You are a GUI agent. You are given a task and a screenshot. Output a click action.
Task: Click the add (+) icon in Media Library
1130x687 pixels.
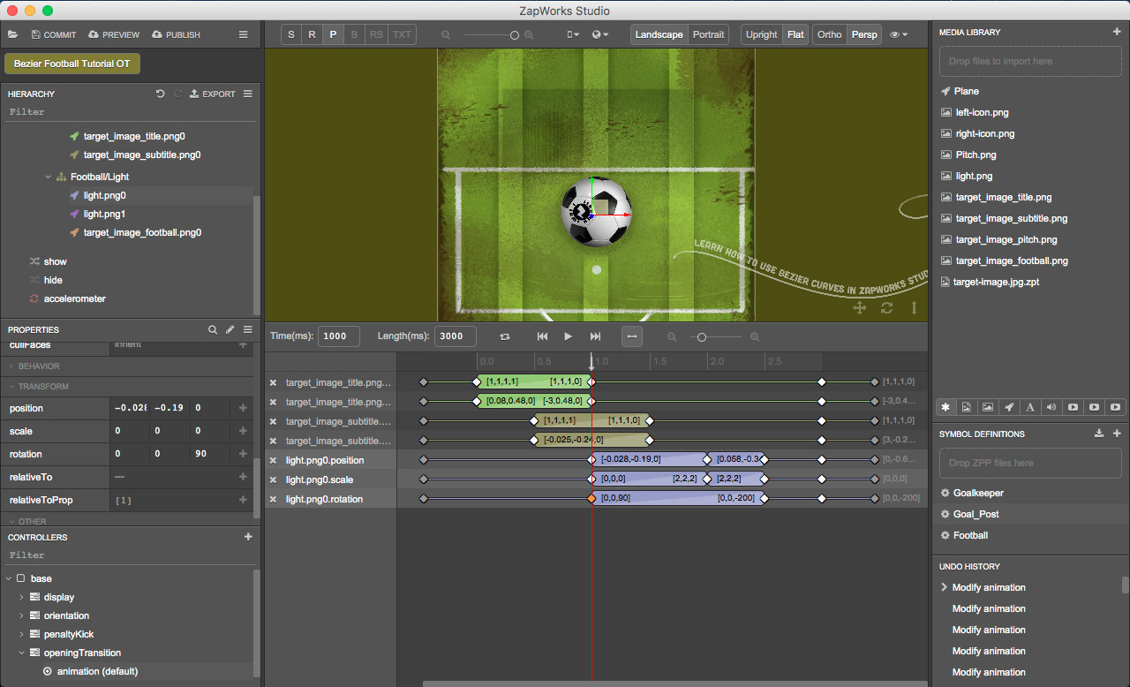click(x=1119, y=32)
